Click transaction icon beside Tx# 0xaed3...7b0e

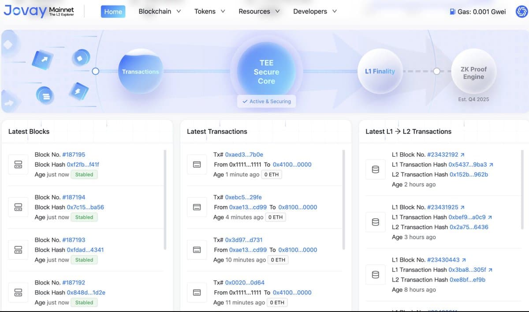197,165
